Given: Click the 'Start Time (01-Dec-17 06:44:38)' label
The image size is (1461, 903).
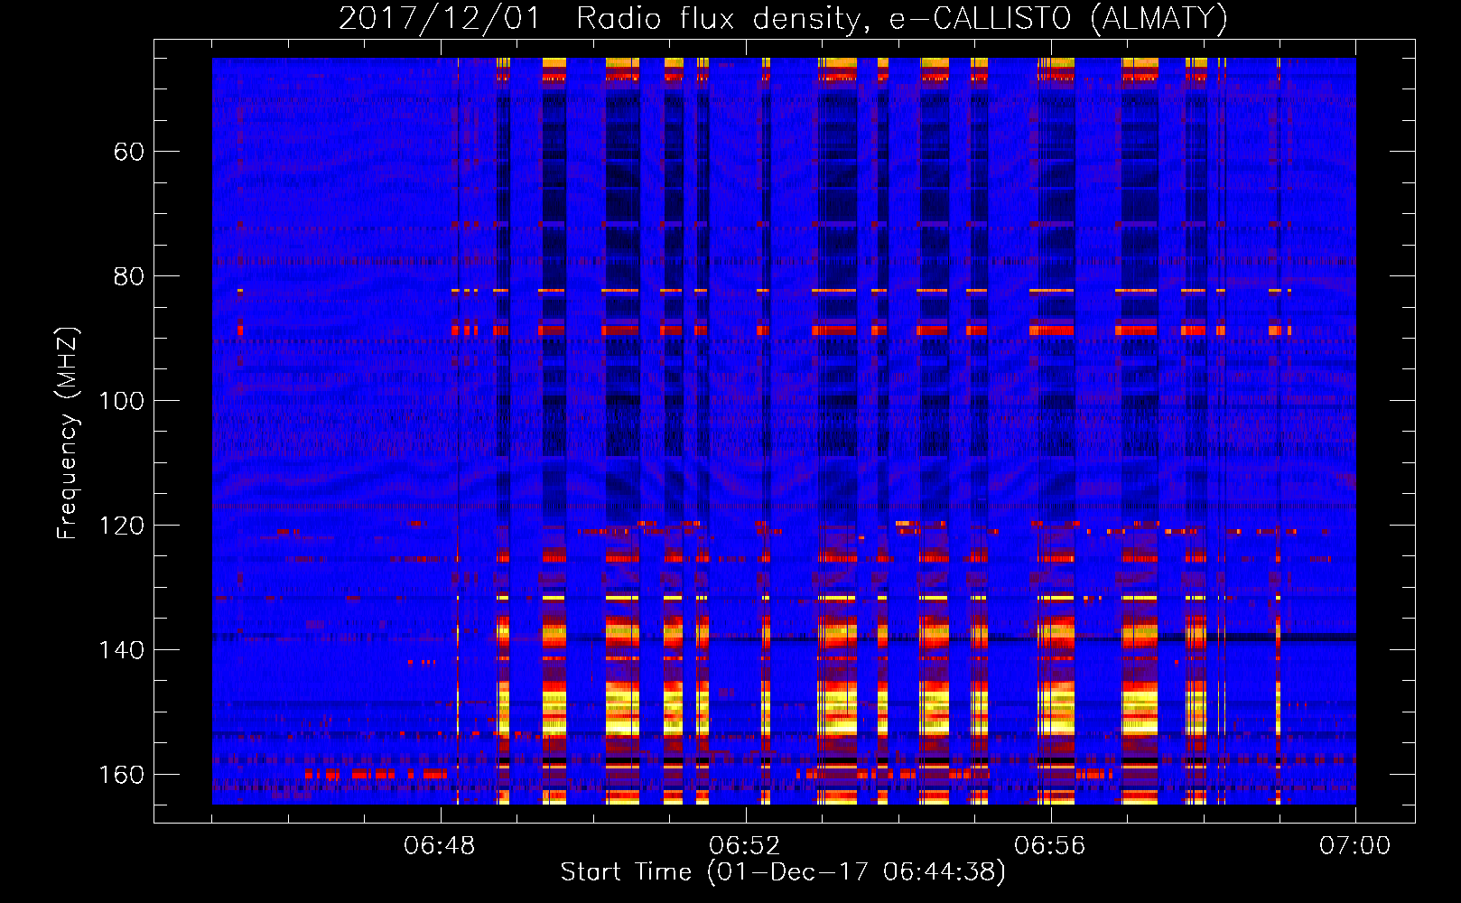Looking at the screenshot, I should click(783, 872).
